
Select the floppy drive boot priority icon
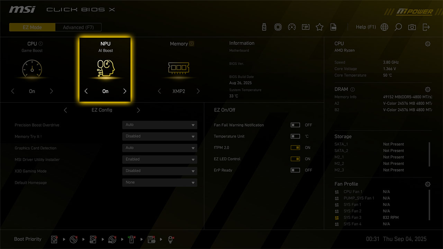click(151, 239)
